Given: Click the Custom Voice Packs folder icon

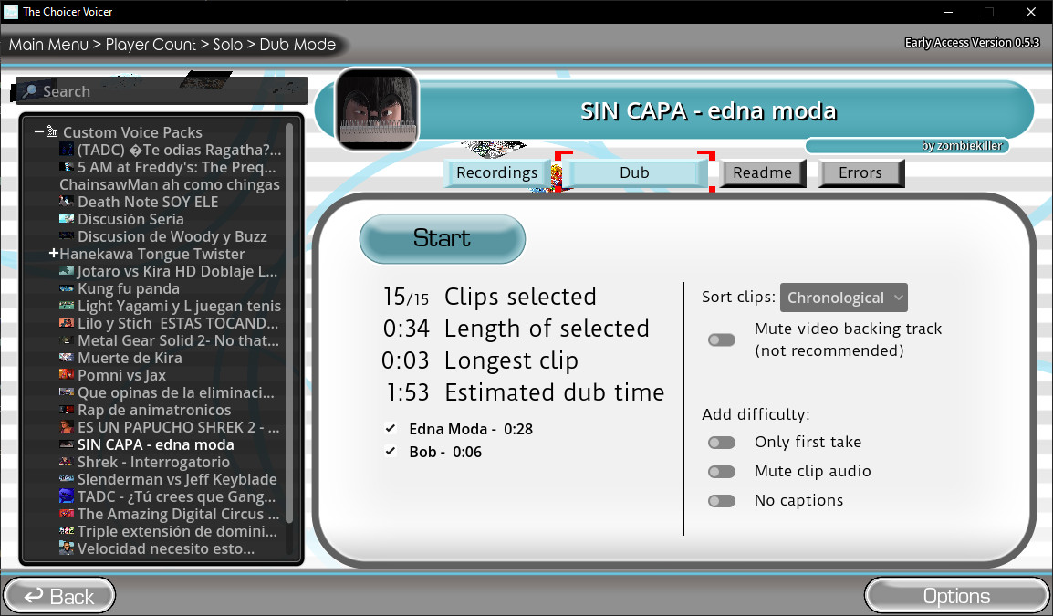Looking at the screenshot, I should (52, 131).
